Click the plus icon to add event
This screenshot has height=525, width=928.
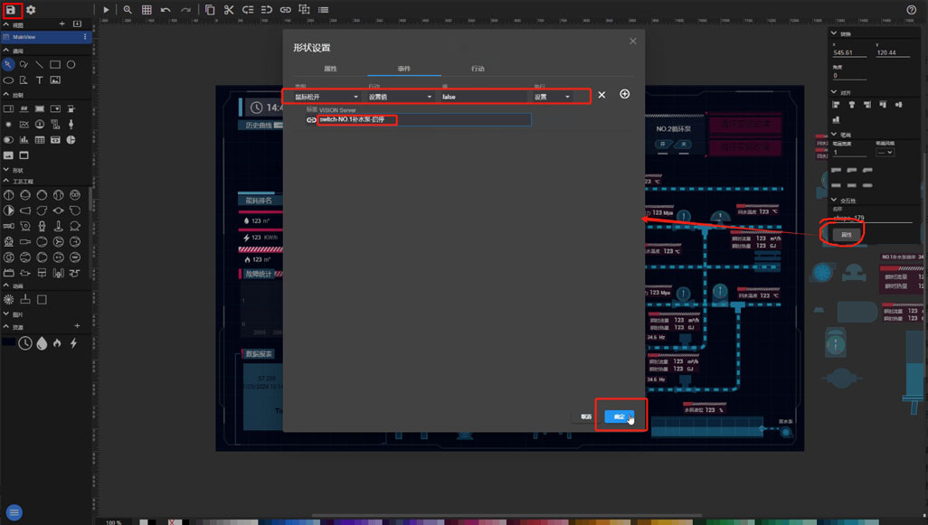pyautogui.click(x=624, y=95)
